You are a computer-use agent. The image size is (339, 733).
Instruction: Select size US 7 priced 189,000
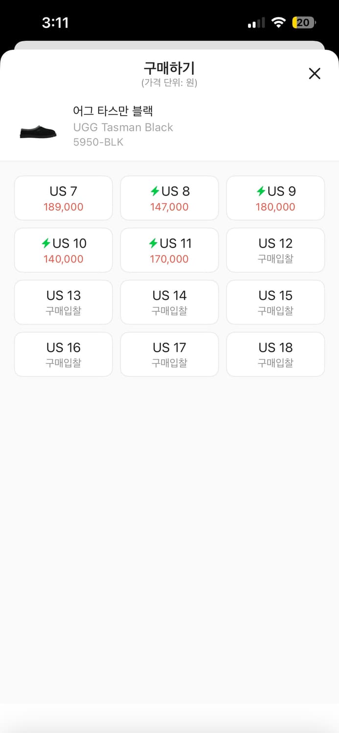[64, 198]
